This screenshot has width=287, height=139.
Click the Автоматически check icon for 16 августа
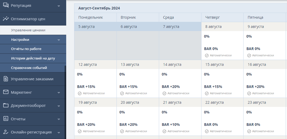tap(249, 93)
